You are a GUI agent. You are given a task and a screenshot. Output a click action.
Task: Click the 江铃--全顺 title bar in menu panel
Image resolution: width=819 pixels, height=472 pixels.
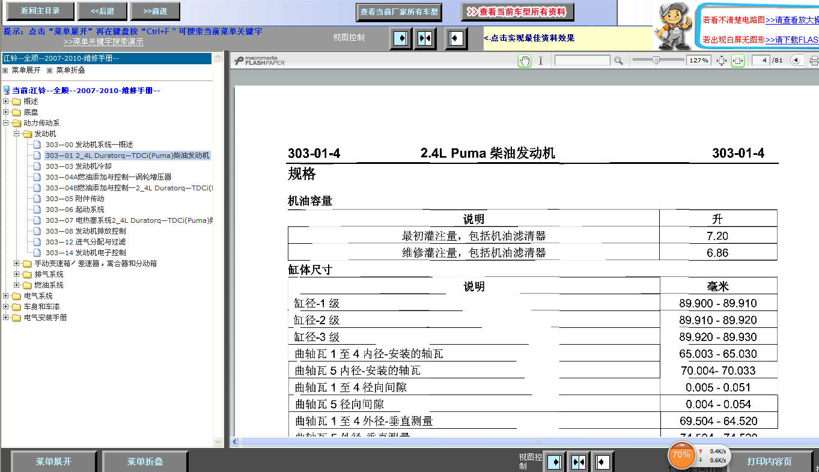pos(107,58)
